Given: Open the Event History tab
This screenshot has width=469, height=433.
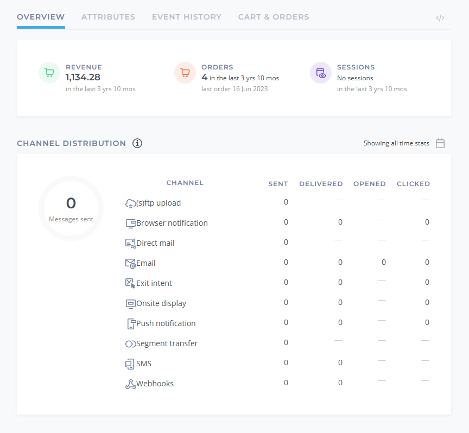Looking at the screenshot, I should 187,17.
